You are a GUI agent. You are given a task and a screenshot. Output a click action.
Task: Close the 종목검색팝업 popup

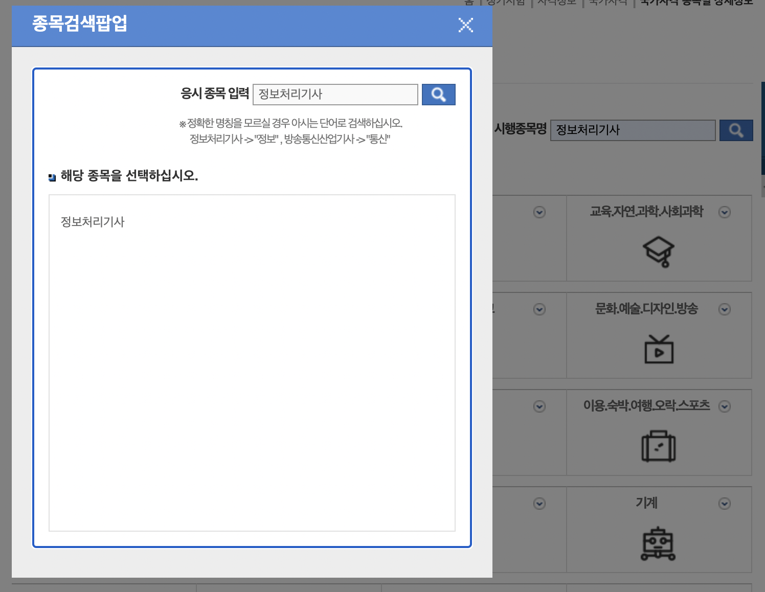tap(466, 25)
